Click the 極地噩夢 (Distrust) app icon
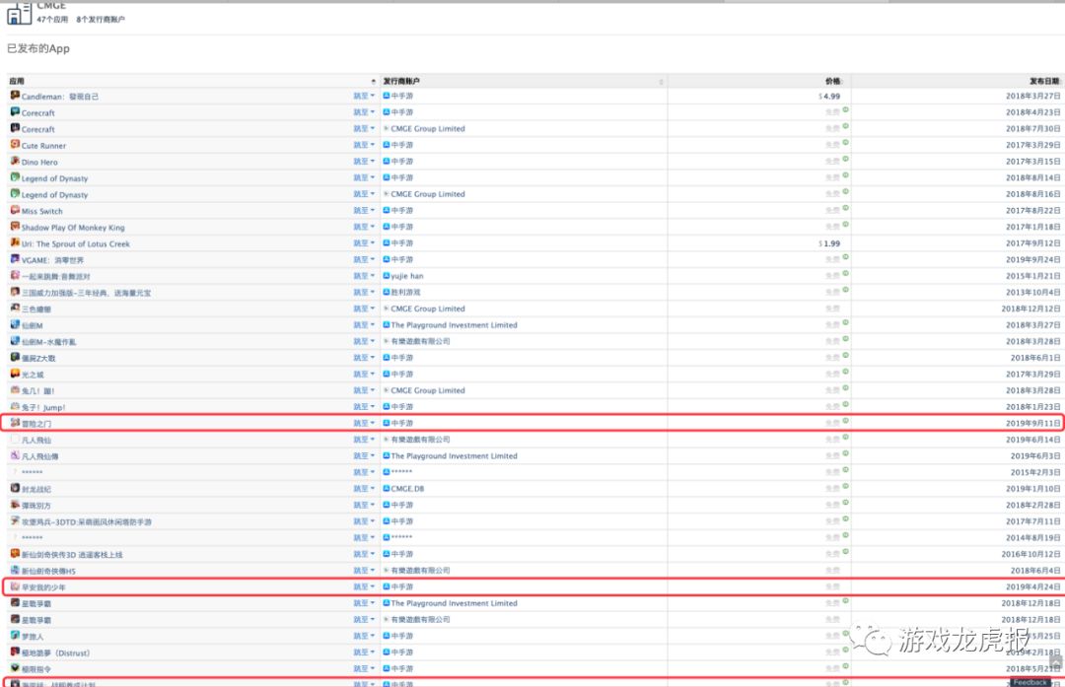 pos(15,652)
